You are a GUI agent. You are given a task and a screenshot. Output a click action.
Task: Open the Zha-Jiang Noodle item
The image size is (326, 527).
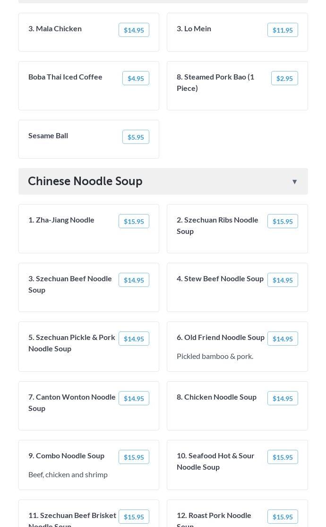[x=61, y=220]
